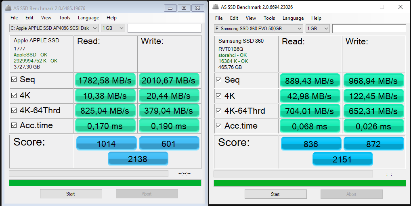Click 4K read value 42,98 MB/s
Image resolution: width=411 pixels, height=206 pixels.
pyautogui.click(x=310, y=96)
